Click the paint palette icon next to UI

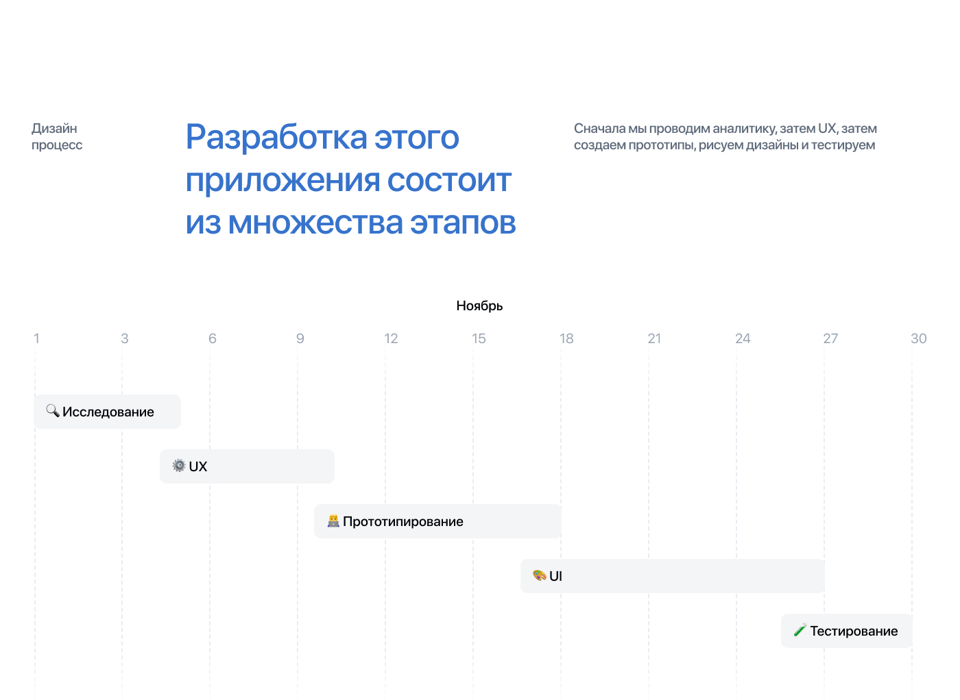coord(540,575)
